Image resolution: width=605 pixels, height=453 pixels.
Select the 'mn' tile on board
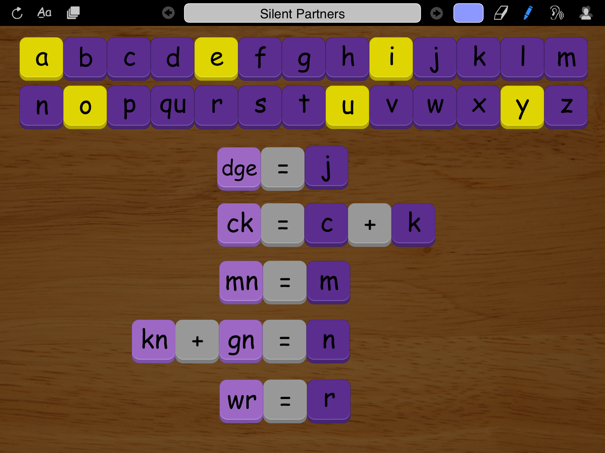tap(241, 281)
